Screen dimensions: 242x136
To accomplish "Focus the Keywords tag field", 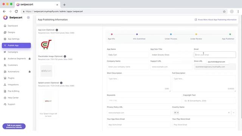I will 144,100.
